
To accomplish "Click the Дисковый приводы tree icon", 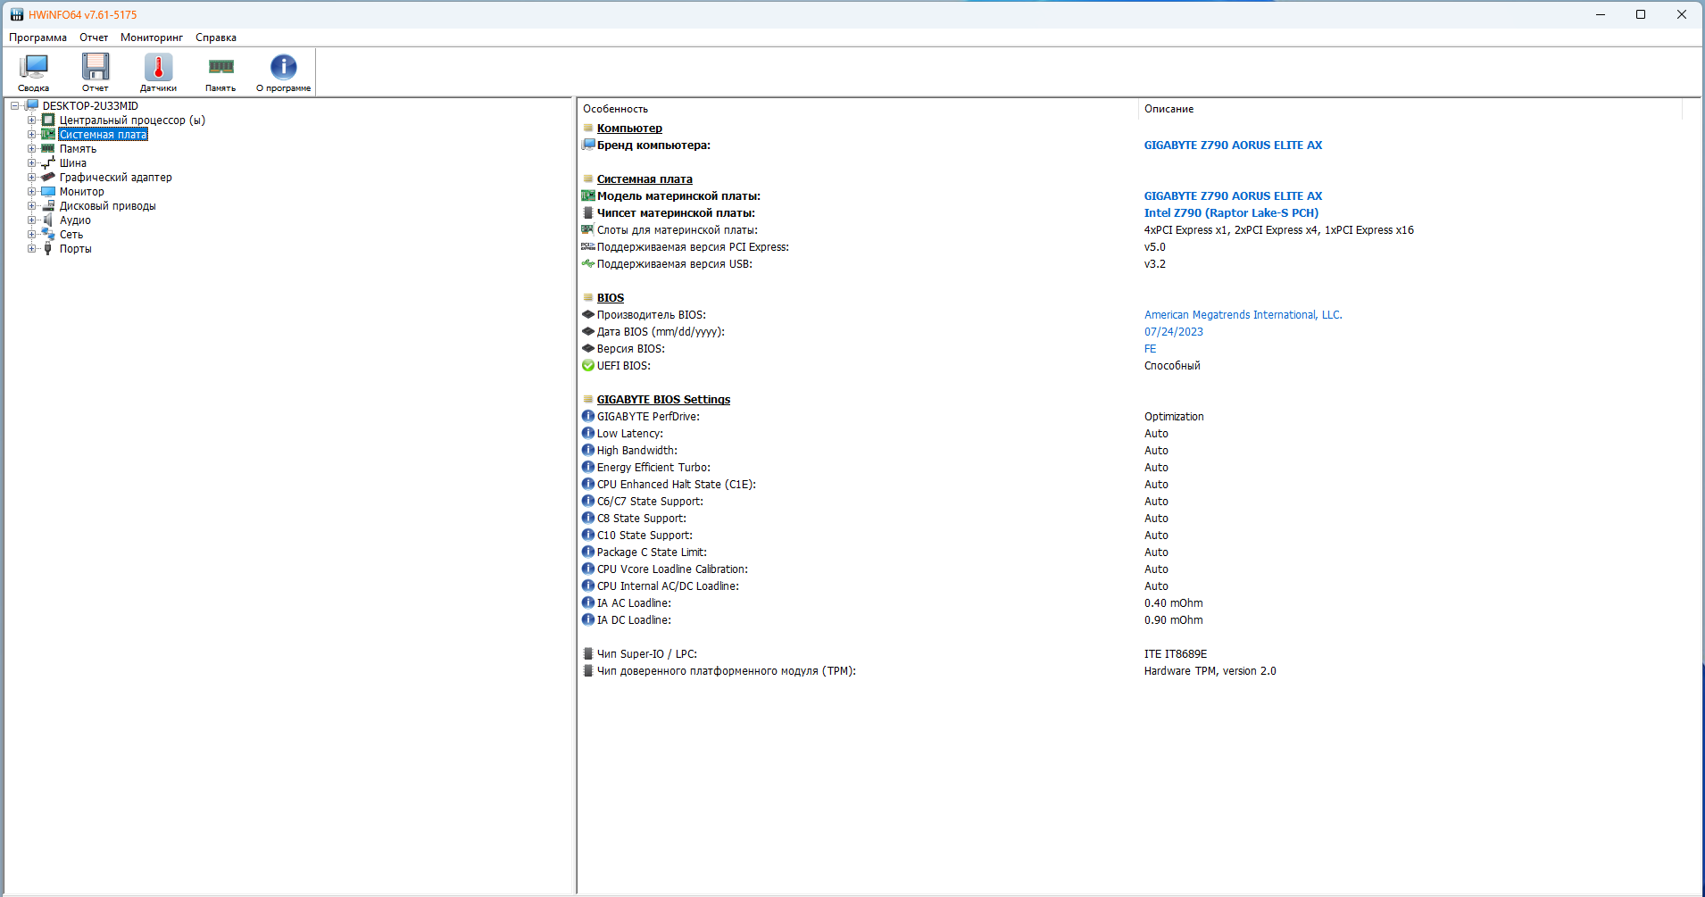I will point(48,205).
